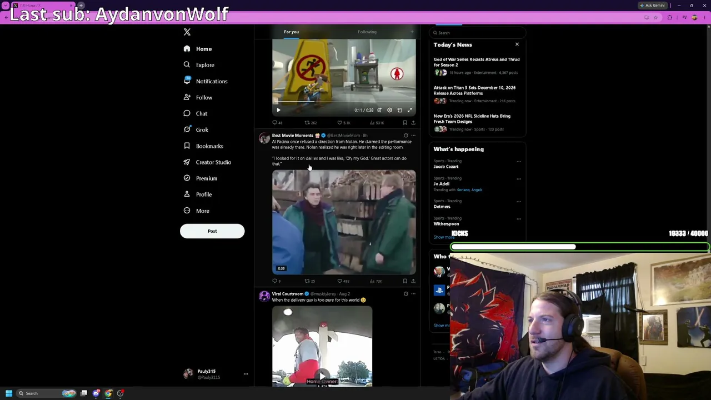Open video settings gear on Toy Story video
Image resolution: width=711 pixels, height=400 pixels.
click(x=389, y=110)
